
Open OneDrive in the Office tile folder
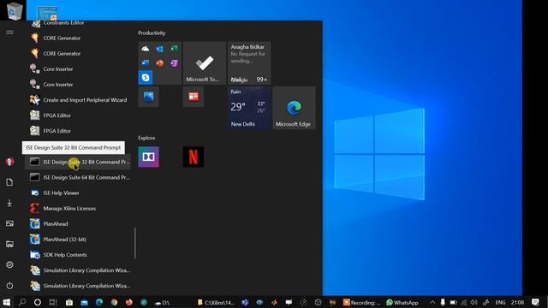146,49
